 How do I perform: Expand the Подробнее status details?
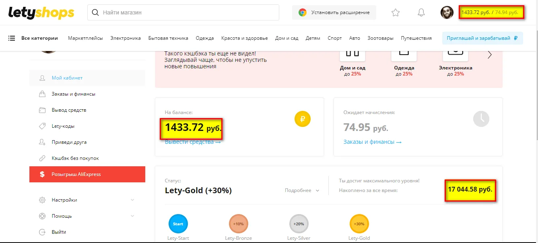[302, 190]
